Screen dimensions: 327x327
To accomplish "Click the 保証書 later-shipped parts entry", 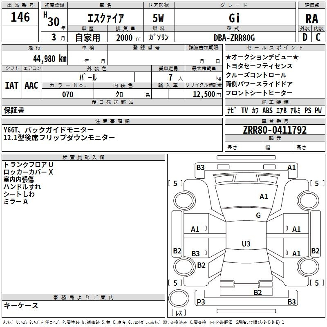I will pyautogui.click(x=14, y=110).
